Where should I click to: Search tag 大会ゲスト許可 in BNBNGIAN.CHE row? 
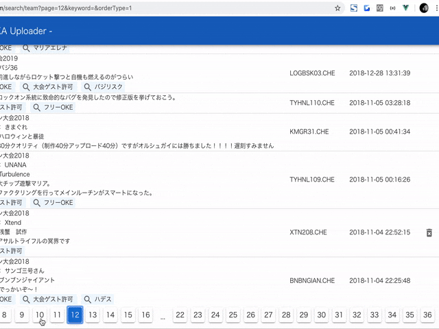(48, 300)
